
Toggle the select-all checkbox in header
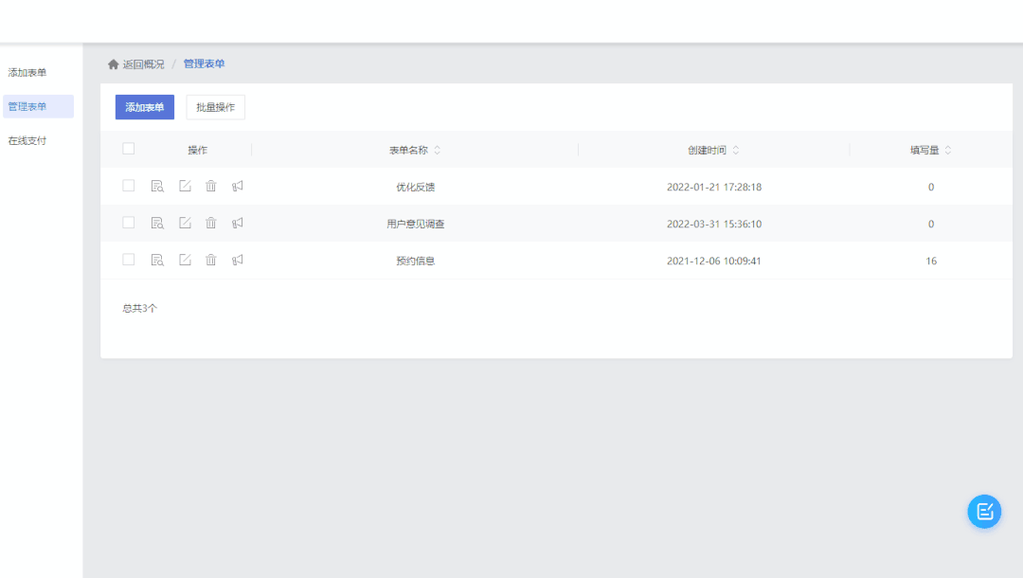(129, 149)
